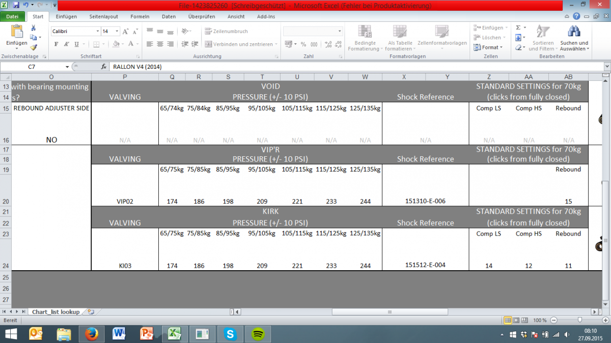Viewport: 611px width, 343px height.
Task: Click the 100 % zoom level
Action: tap(540, 320)
